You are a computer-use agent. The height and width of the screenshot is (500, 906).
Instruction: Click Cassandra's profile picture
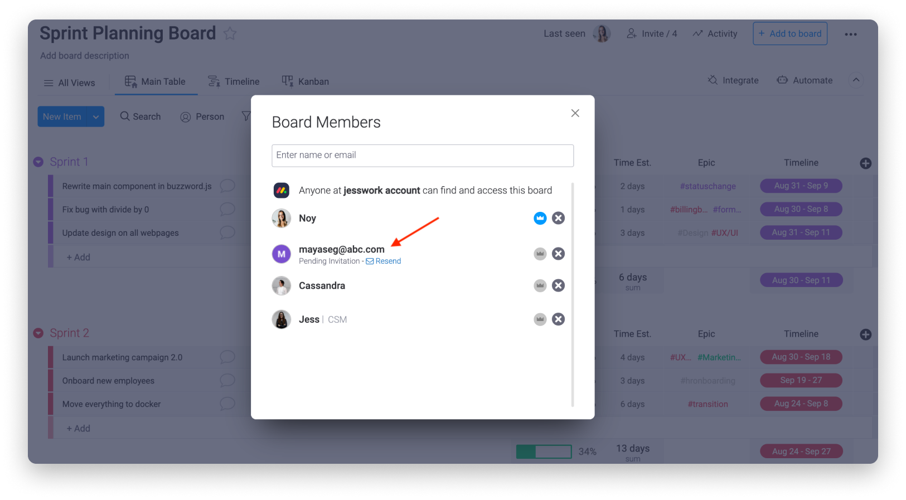pyautogui.click(x=282, y=286)
